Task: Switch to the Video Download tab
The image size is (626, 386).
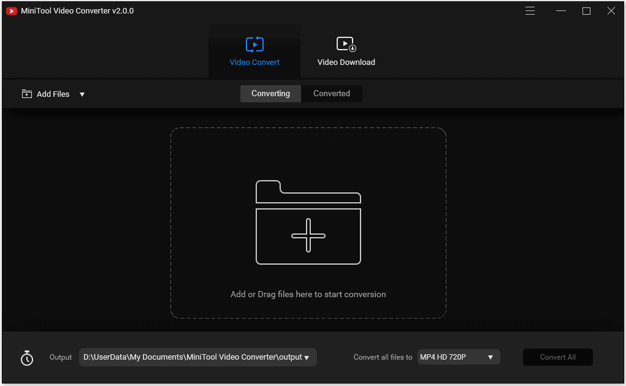Action: click(346, 51)
